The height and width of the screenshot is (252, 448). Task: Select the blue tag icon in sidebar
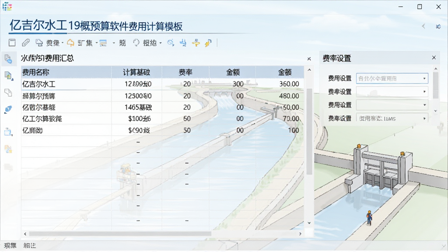[8, 109]
